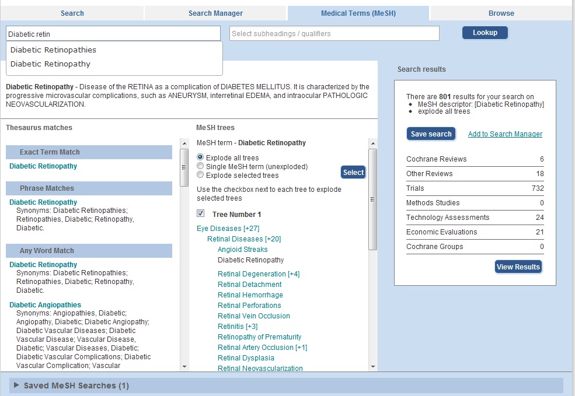Select Explode all trees radio button
The width and height of the screenshot is (575, 396).
(x=201, y=157)
